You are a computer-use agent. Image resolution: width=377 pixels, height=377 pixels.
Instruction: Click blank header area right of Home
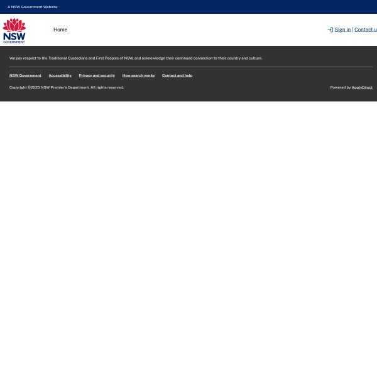tap(188, 30)
